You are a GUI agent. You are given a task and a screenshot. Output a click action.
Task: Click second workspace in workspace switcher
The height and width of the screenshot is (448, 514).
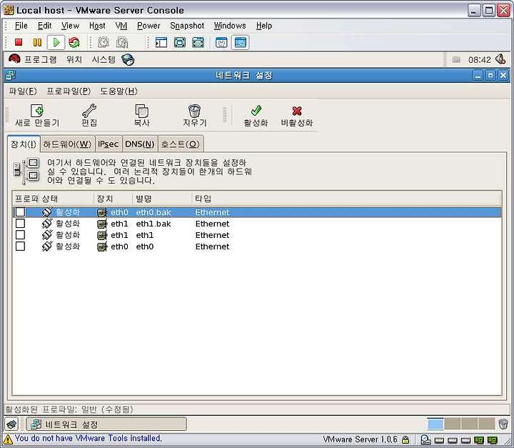point(453,424)
